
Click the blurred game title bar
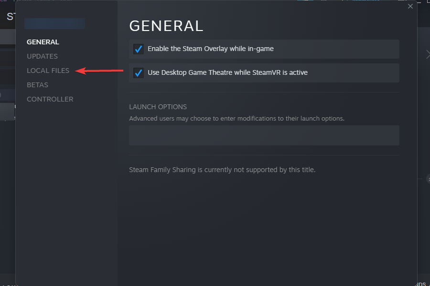tap(54, 23)
